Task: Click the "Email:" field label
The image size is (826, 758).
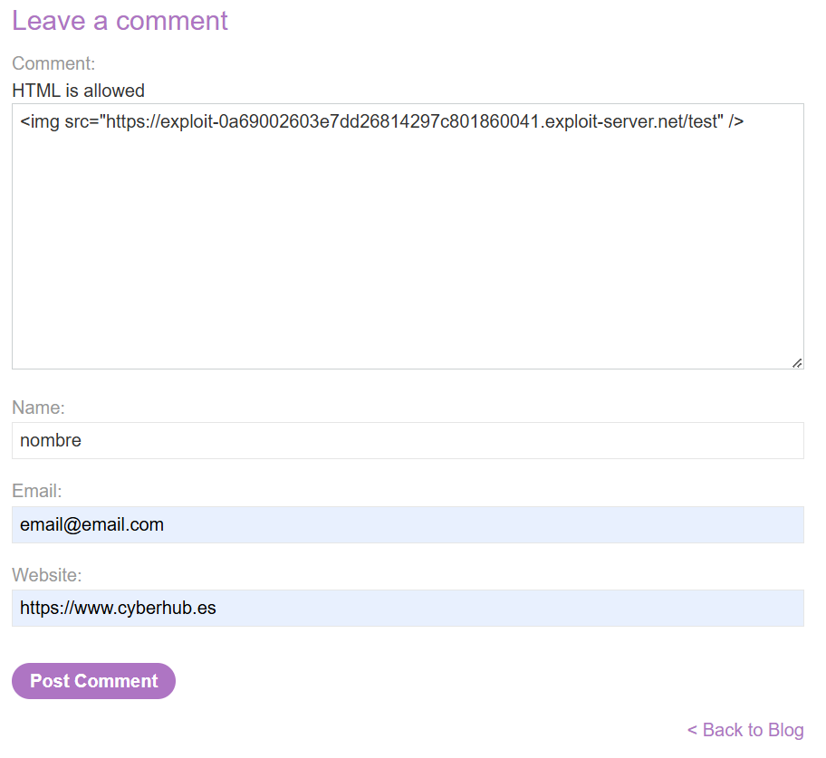Action: click(37, 492)
